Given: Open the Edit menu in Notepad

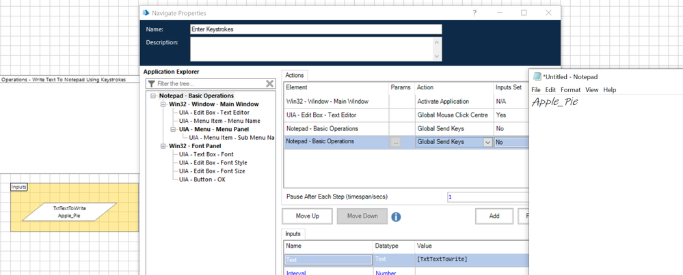Looking at the screenshot, I should 550,90.
